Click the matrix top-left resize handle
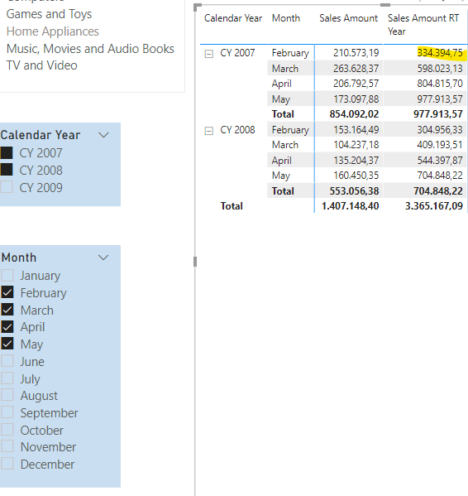 point(197,7)
